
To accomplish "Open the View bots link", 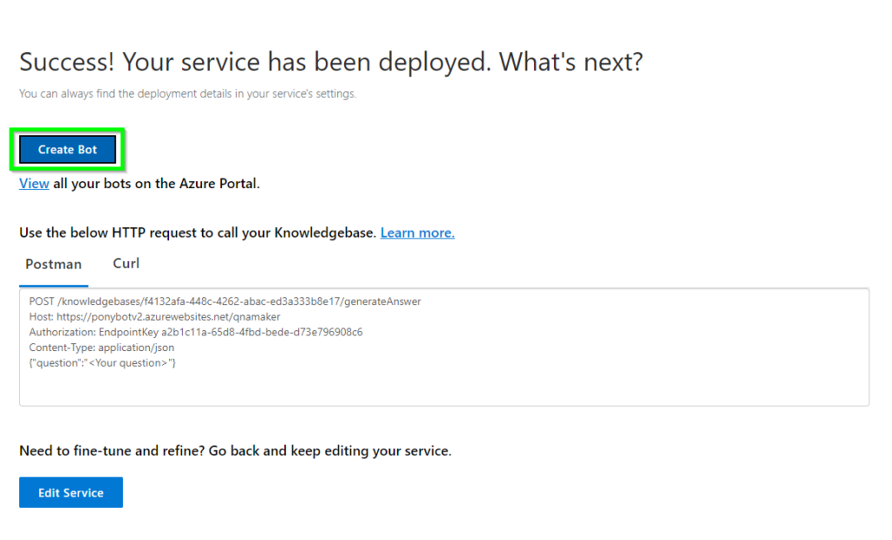I will click(34, 183).
